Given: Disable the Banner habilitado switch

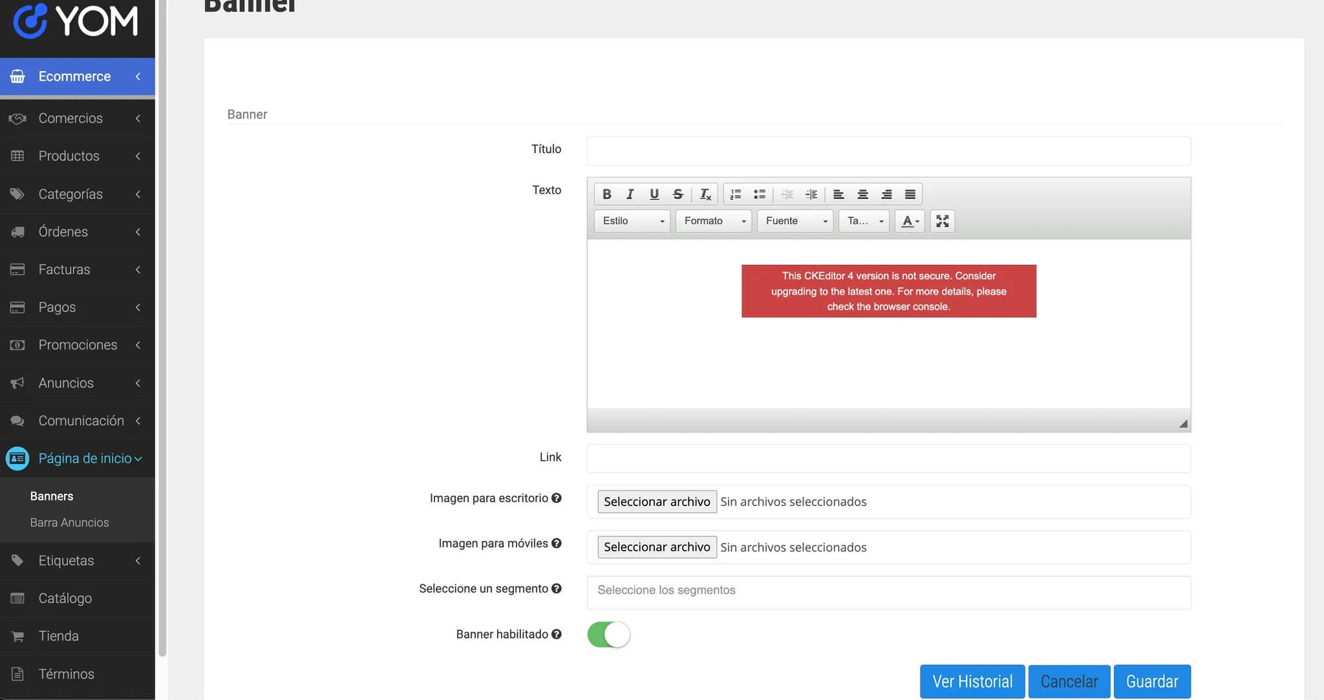Looking at the screenshot, I should [608, 635].
